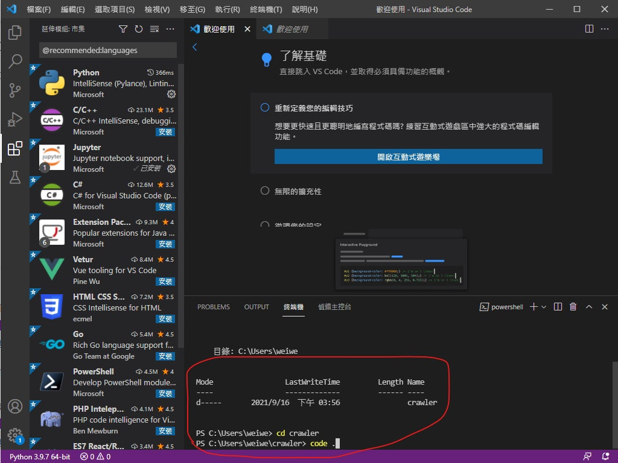This screenshot has height=463, width=618.
Task: Close the active 歡迎使用 tab
Action: tap(247, 29)
